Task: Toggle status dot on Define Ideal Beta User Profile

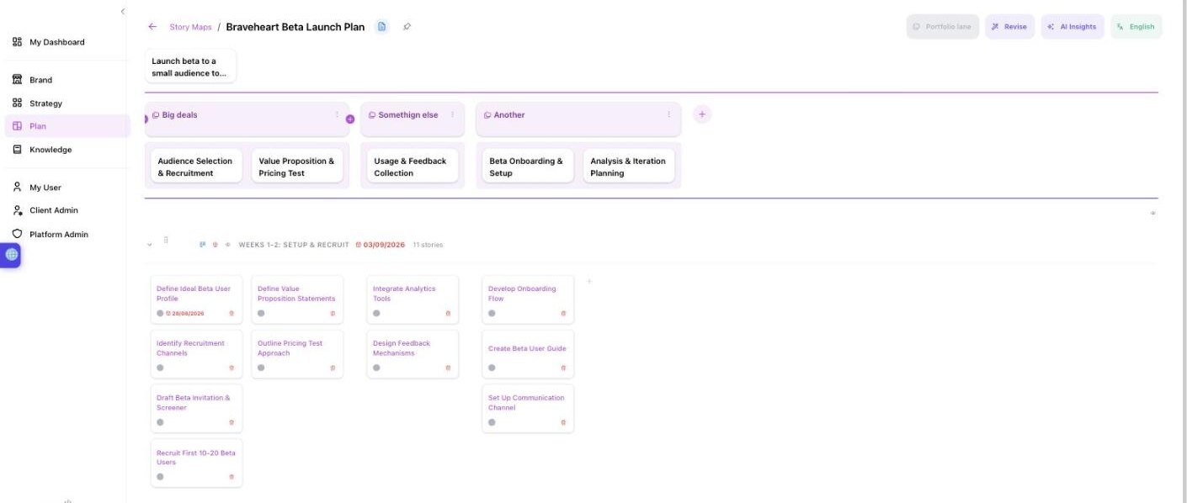Action: click(160, 314)
